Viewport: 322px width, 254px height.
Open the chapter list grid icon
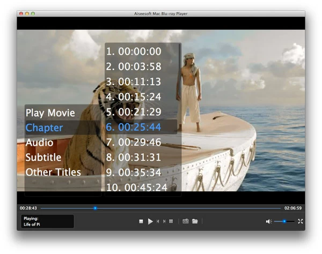tap(171, 221)
